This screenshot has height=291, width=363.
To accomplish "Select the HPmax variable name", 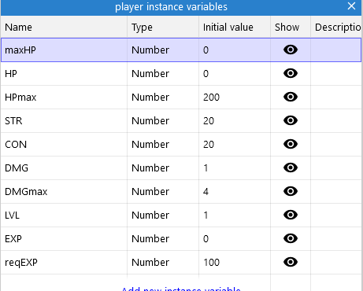I will 20,98.
